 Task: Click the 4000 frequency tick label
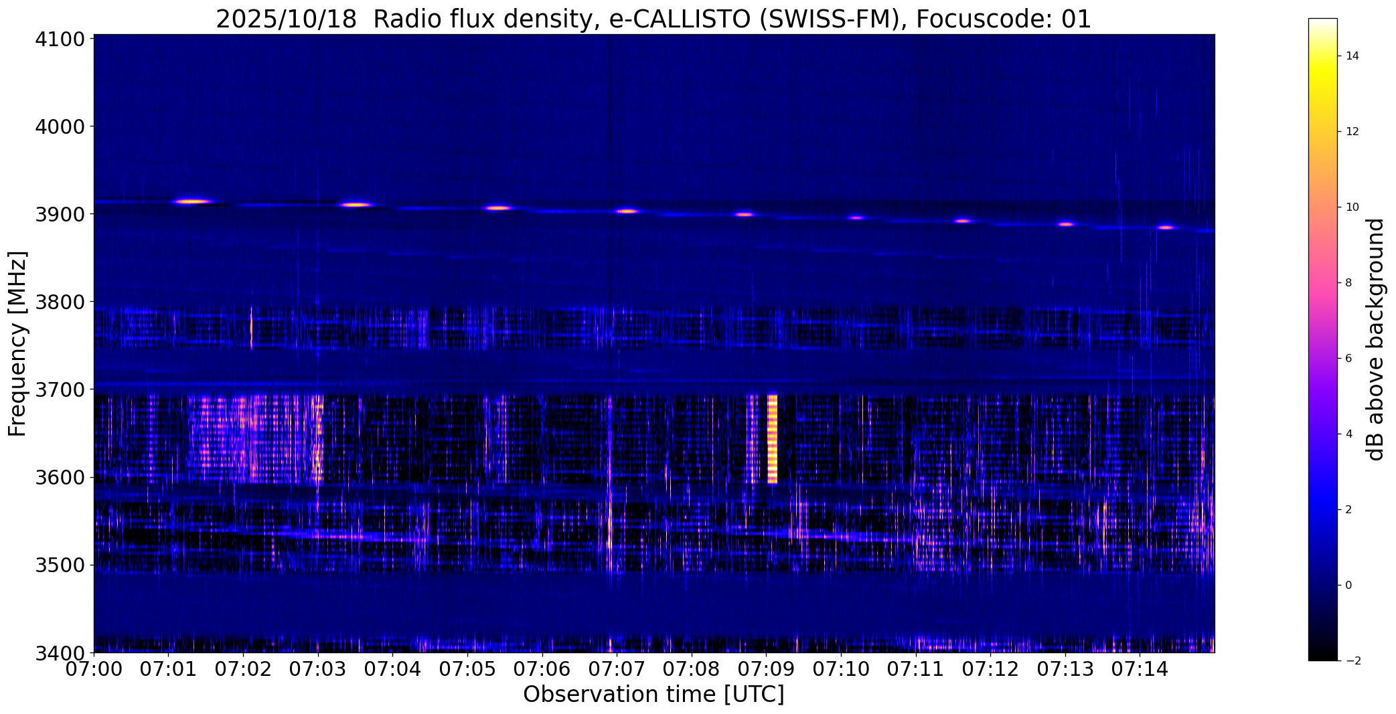(60, 126)
